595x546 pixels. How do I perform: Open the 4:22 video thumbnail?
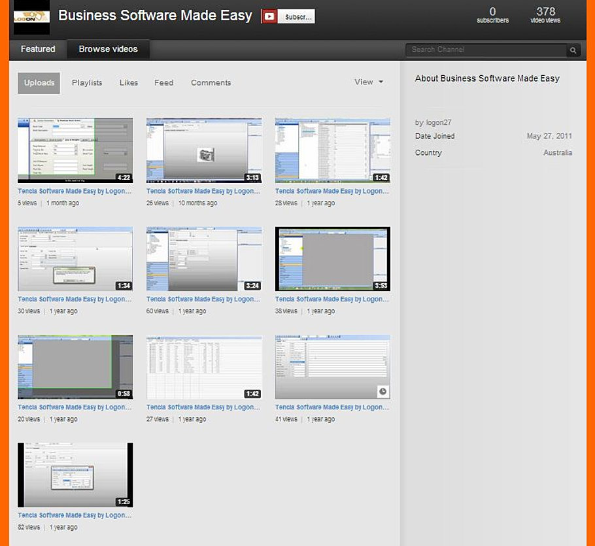tap(75, 150)
